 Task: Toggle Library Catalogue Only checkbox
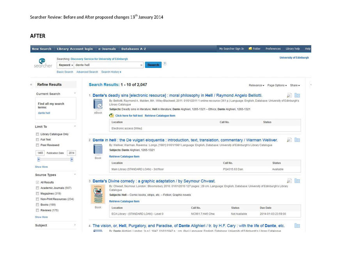(37, 134)
